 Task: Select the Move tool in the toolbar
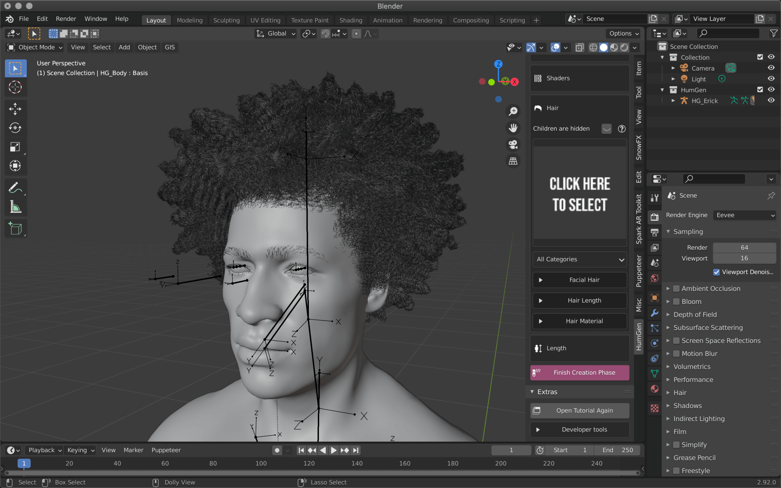point(15,109)
